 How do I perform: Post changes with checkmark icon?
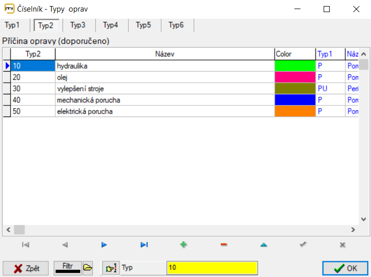303,244
